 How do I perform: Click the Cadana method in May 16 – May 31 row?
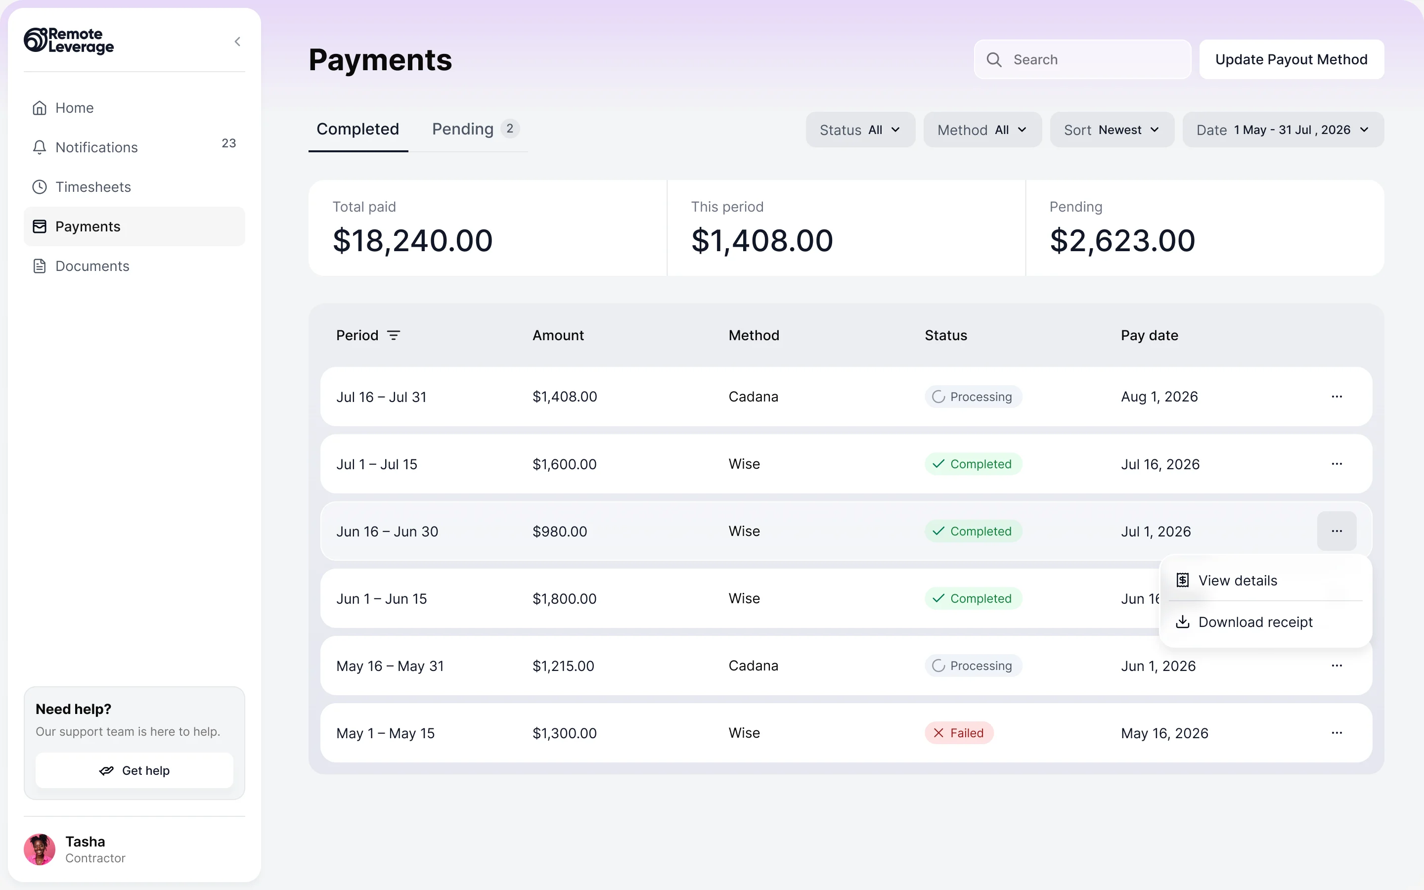pyautogui.click(x=753, y=666)
